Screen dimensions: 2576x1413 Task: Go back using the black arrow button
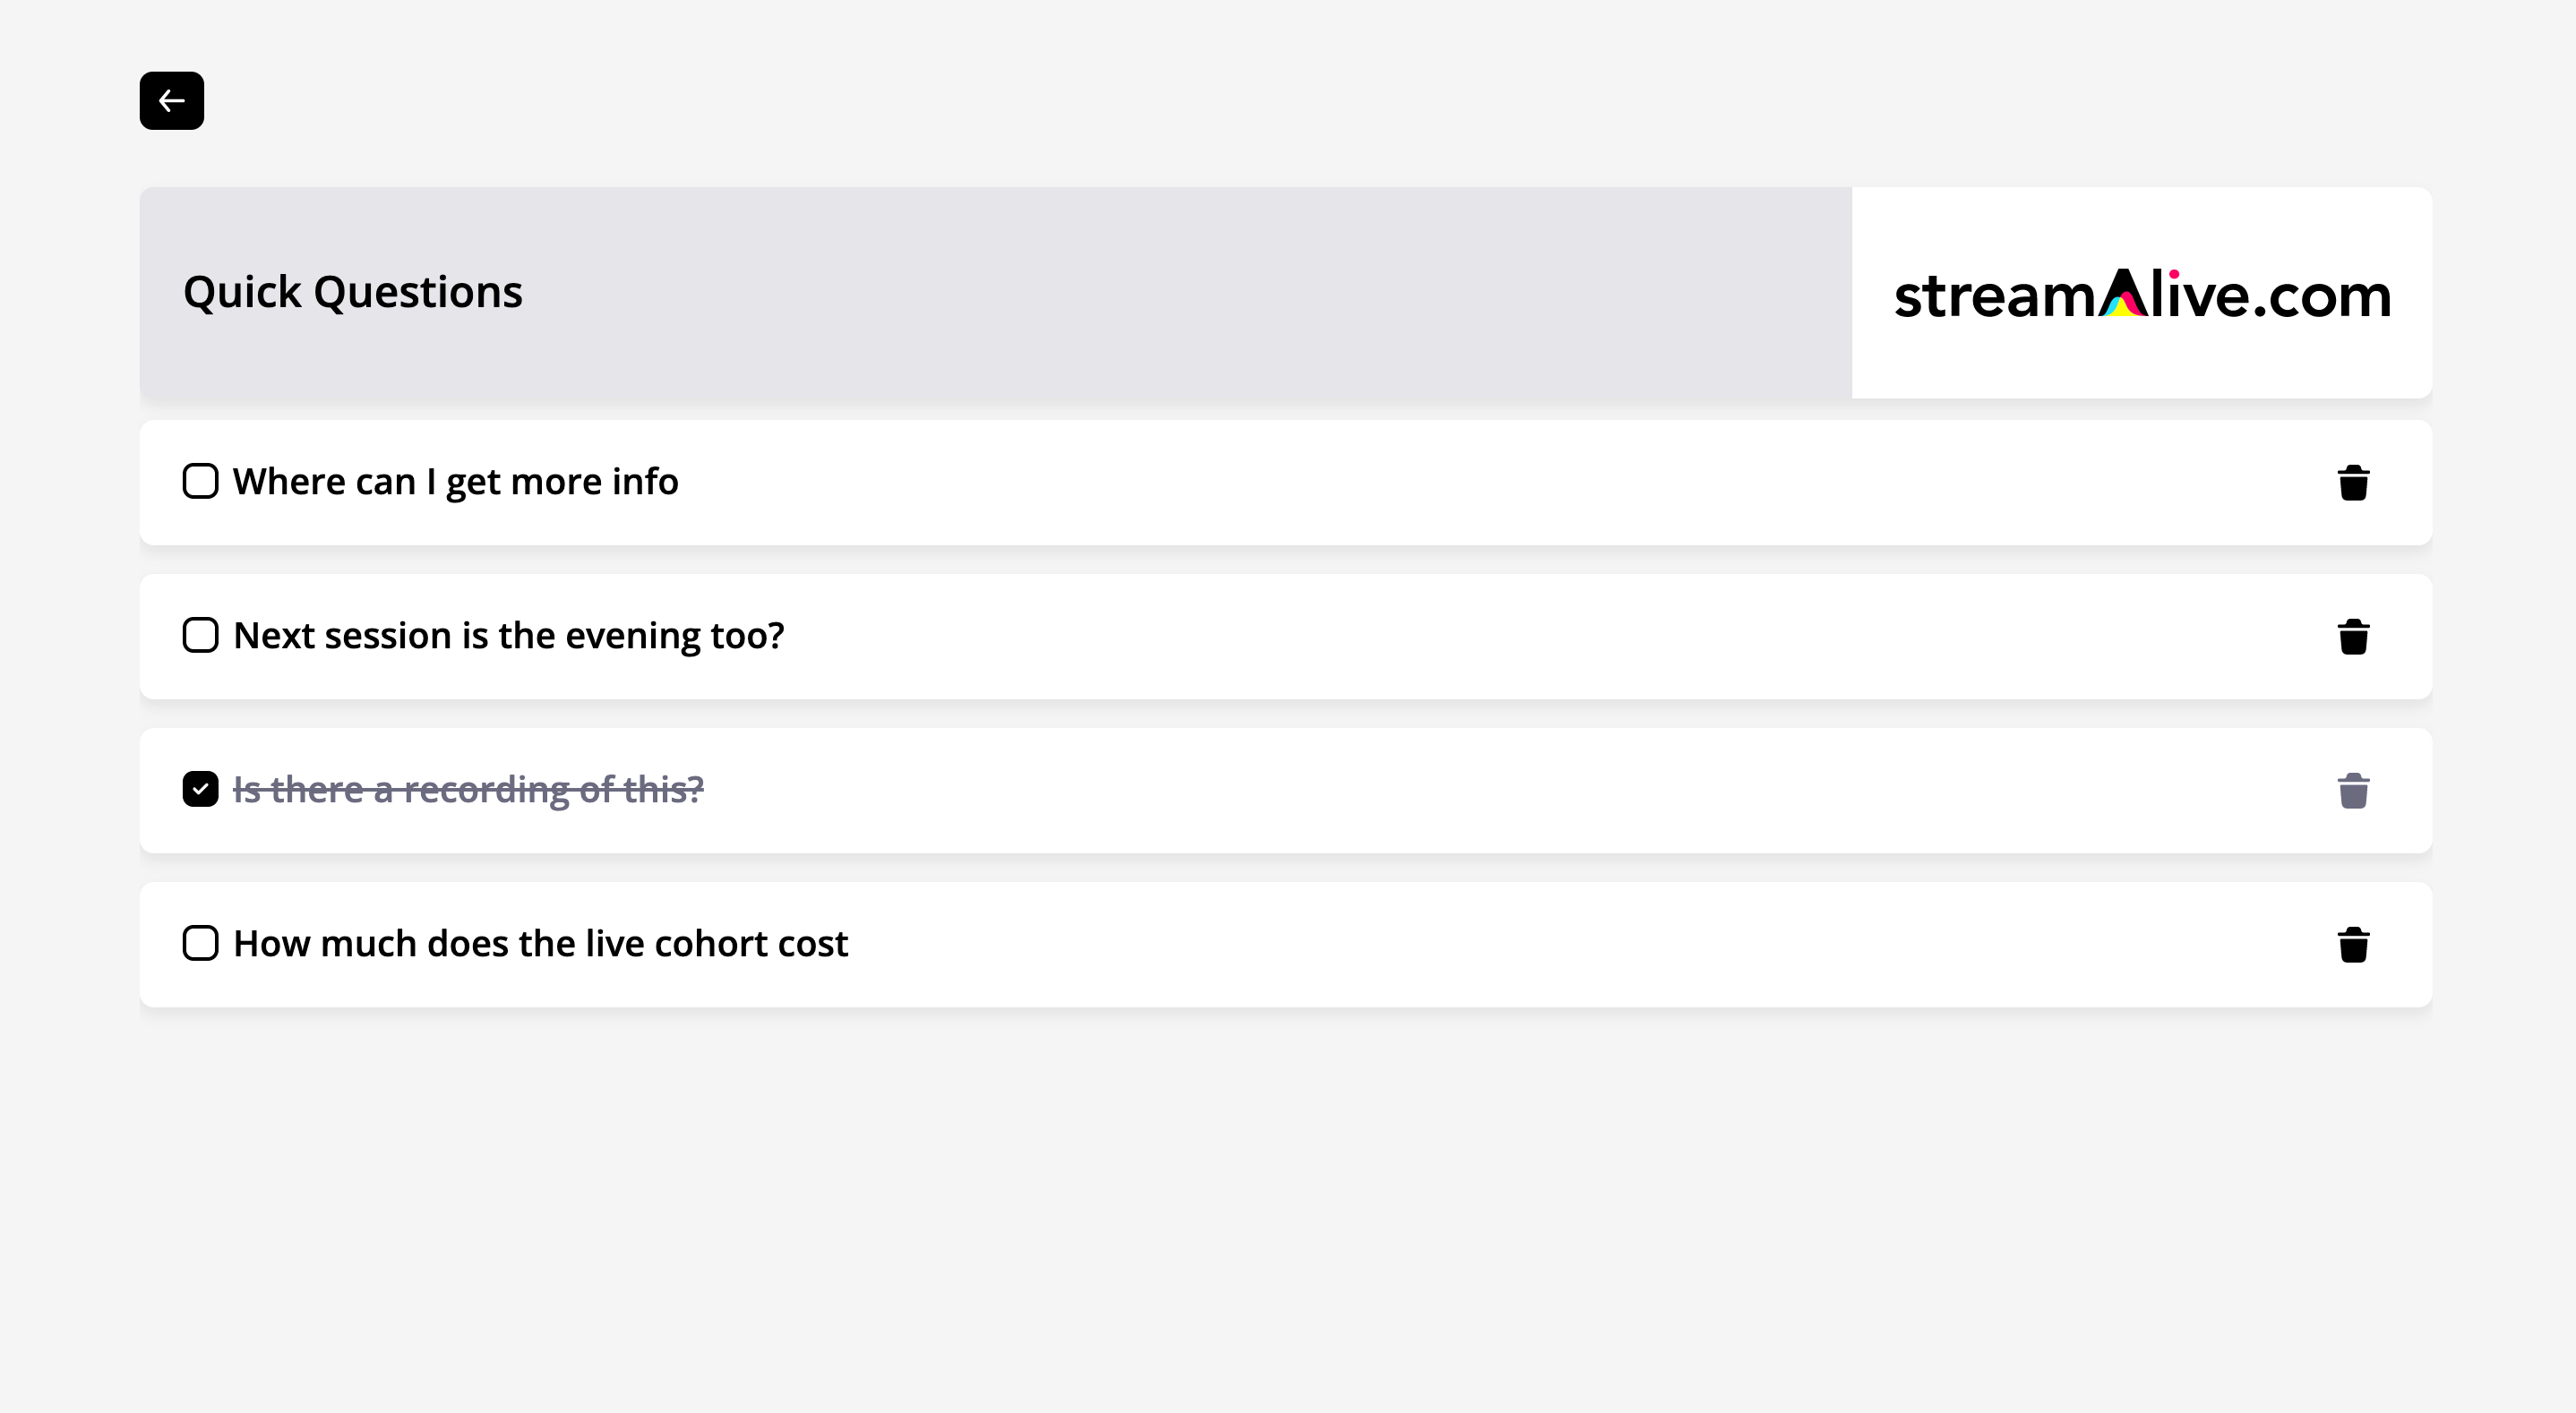pos(171,100)
